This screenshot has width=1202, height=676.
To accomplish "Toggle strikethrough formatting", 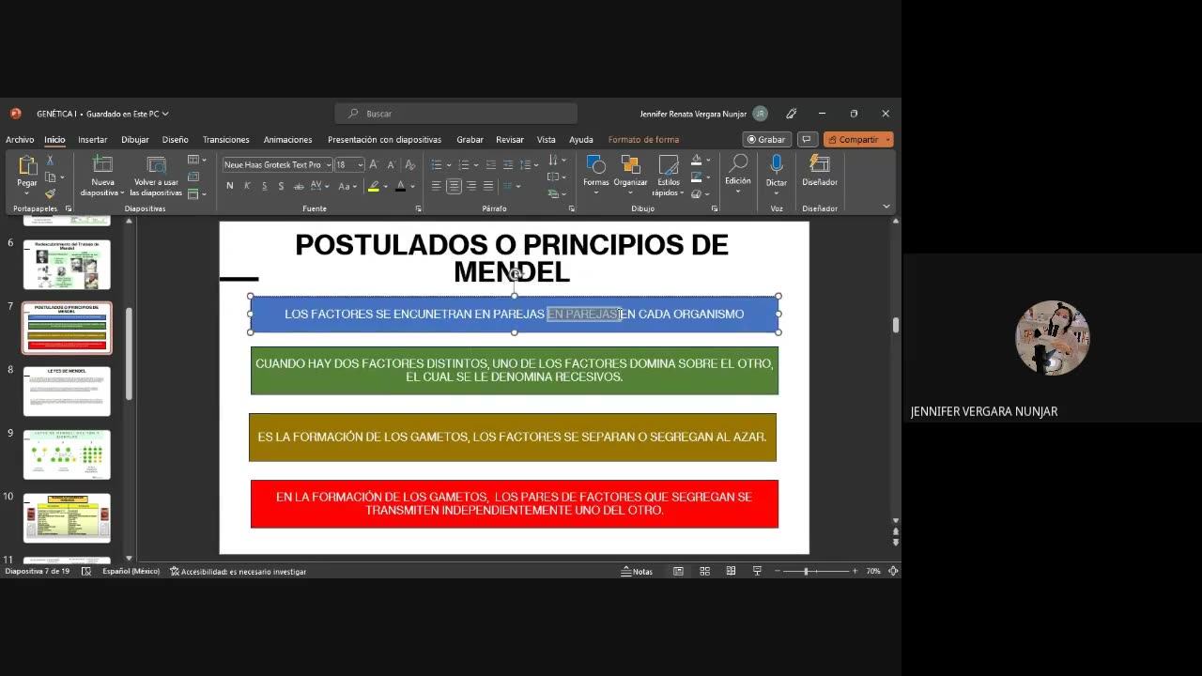I will click(299, 186).
